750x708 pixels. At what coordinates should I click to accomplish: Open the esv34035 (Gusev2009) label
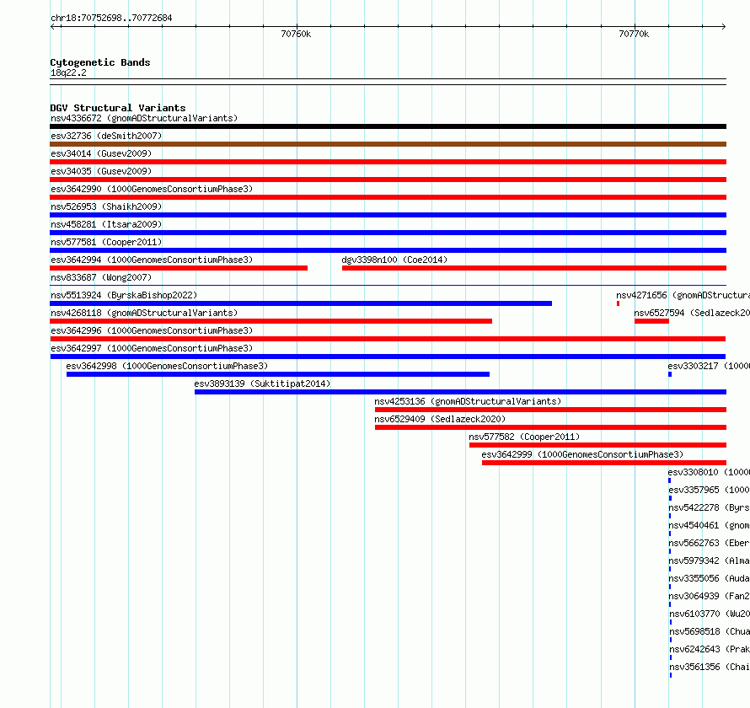(x=101, y=171)
